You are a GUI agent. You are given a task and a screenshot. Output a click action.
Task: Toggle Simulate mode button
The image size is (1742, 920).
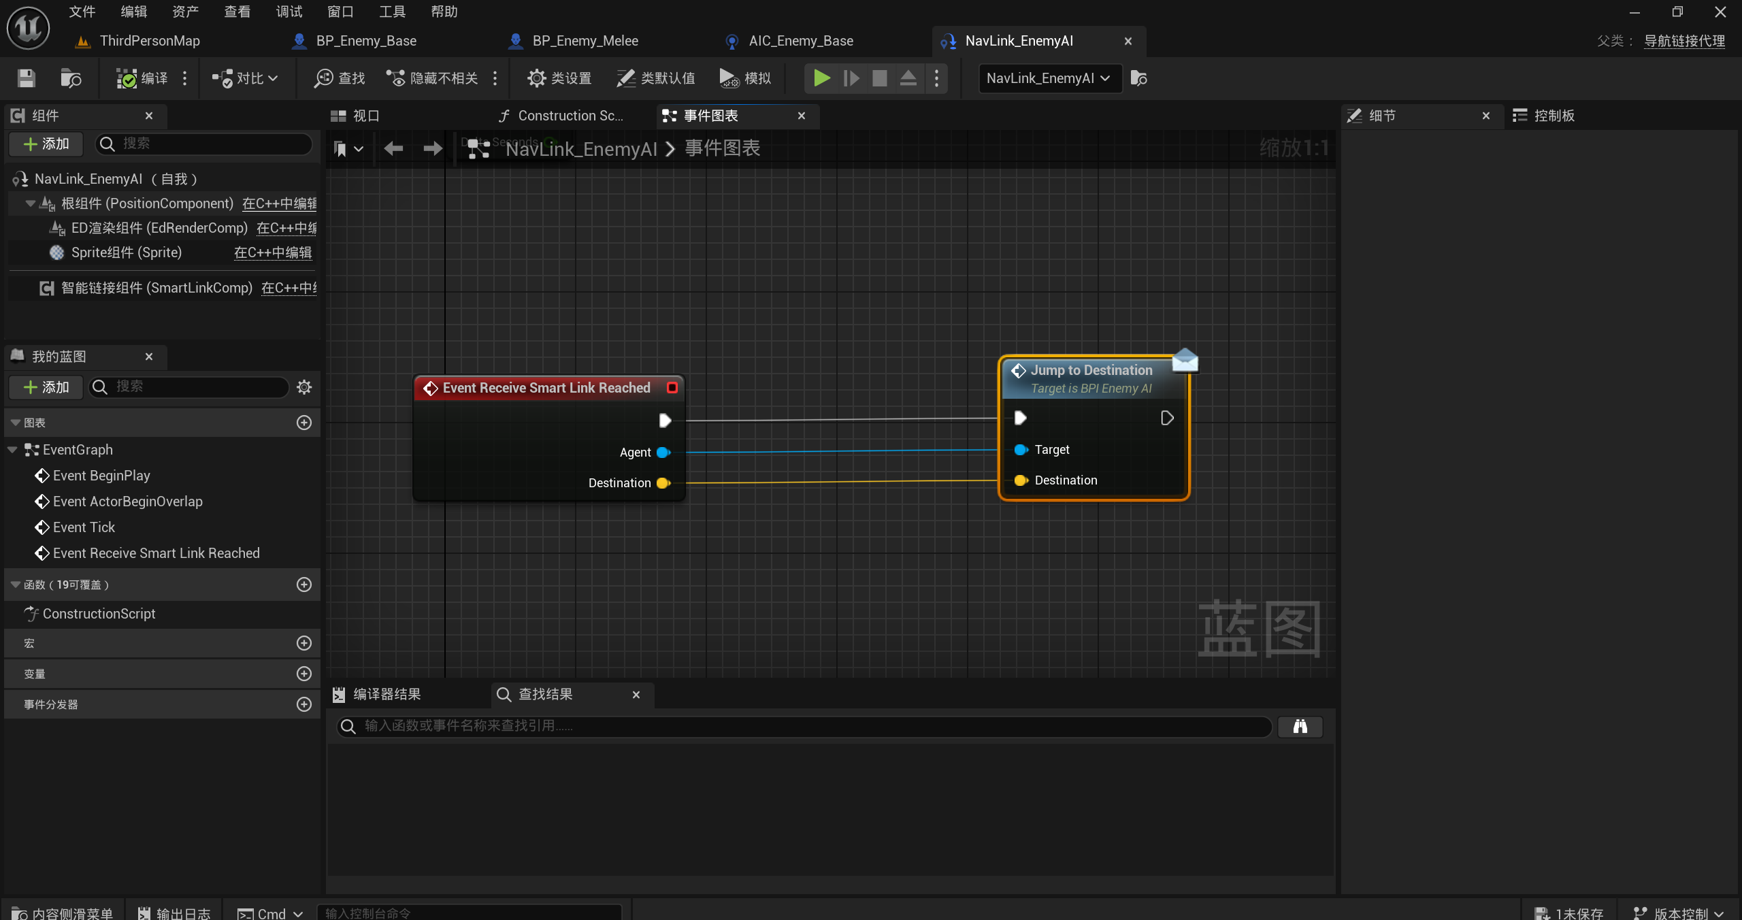point(745,78)
